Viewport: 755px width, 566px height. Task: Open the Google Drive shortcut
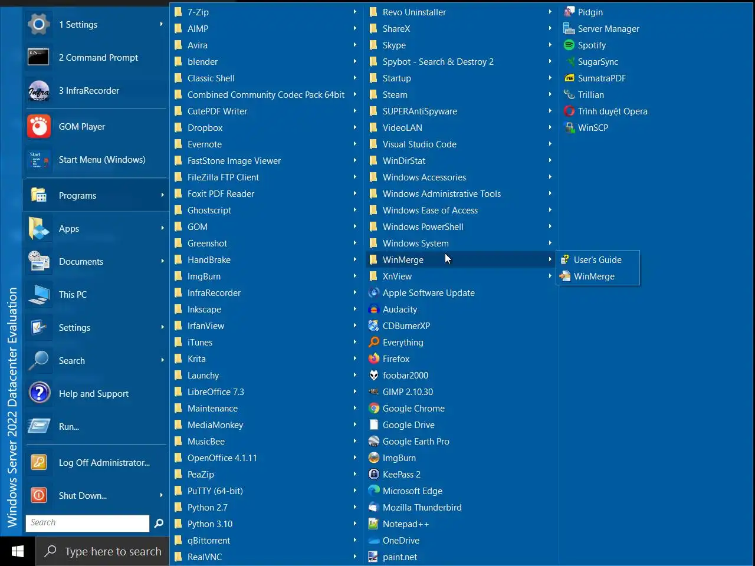461,424
